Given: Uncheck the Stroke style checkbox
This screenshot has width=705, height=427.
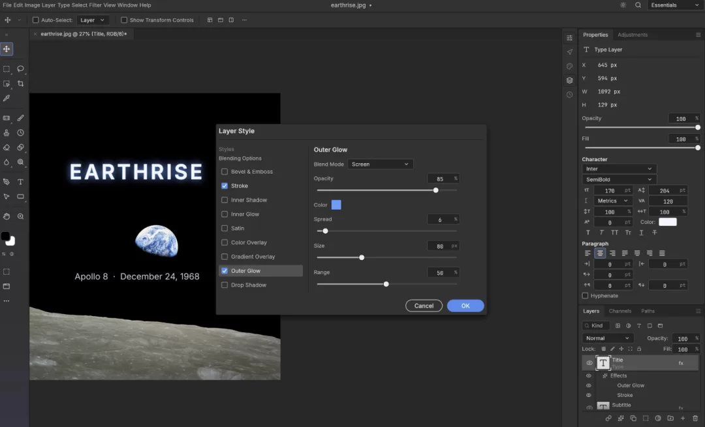Looking at the screenshot, I should click(225, 185).
